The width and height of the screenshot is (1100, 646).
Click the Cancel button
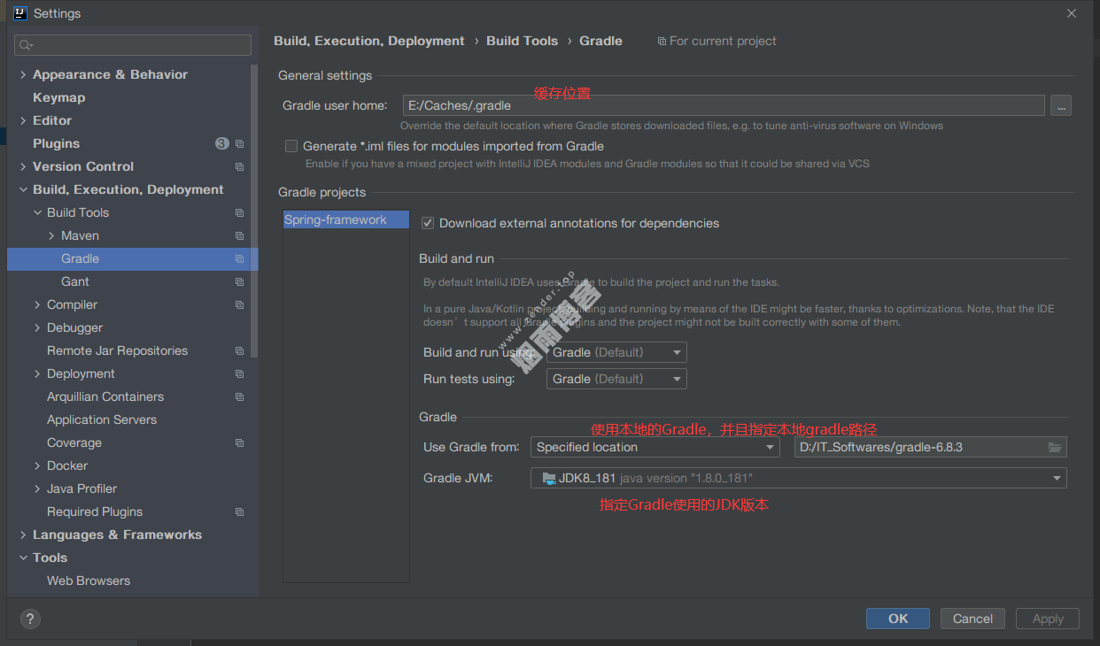(972, 619)
